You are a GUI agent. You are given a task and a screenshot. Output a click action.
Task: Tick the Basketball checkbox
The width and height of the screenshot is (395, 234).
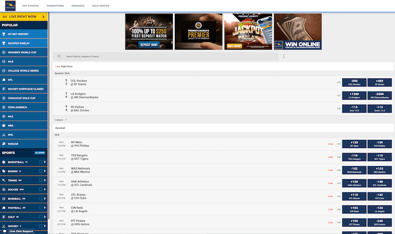[40, 162]
